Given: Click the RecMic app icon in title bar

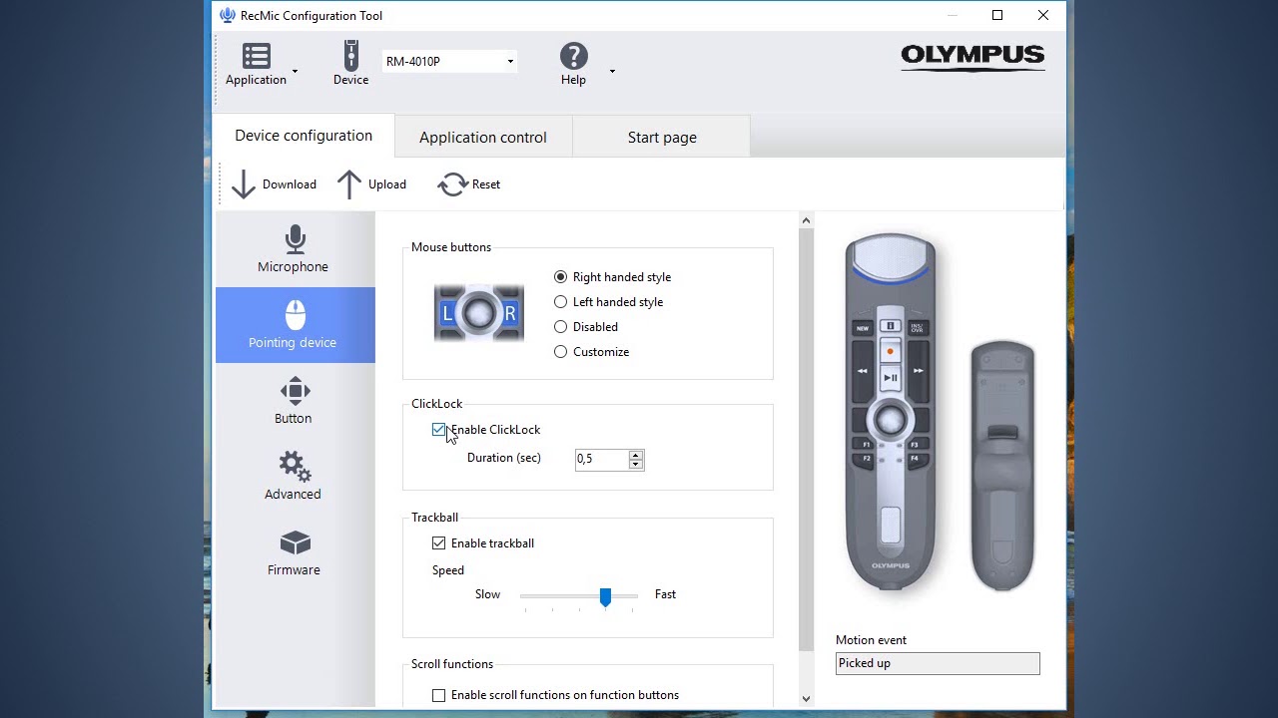Looking at the screenshot, I should coord(228,15).
